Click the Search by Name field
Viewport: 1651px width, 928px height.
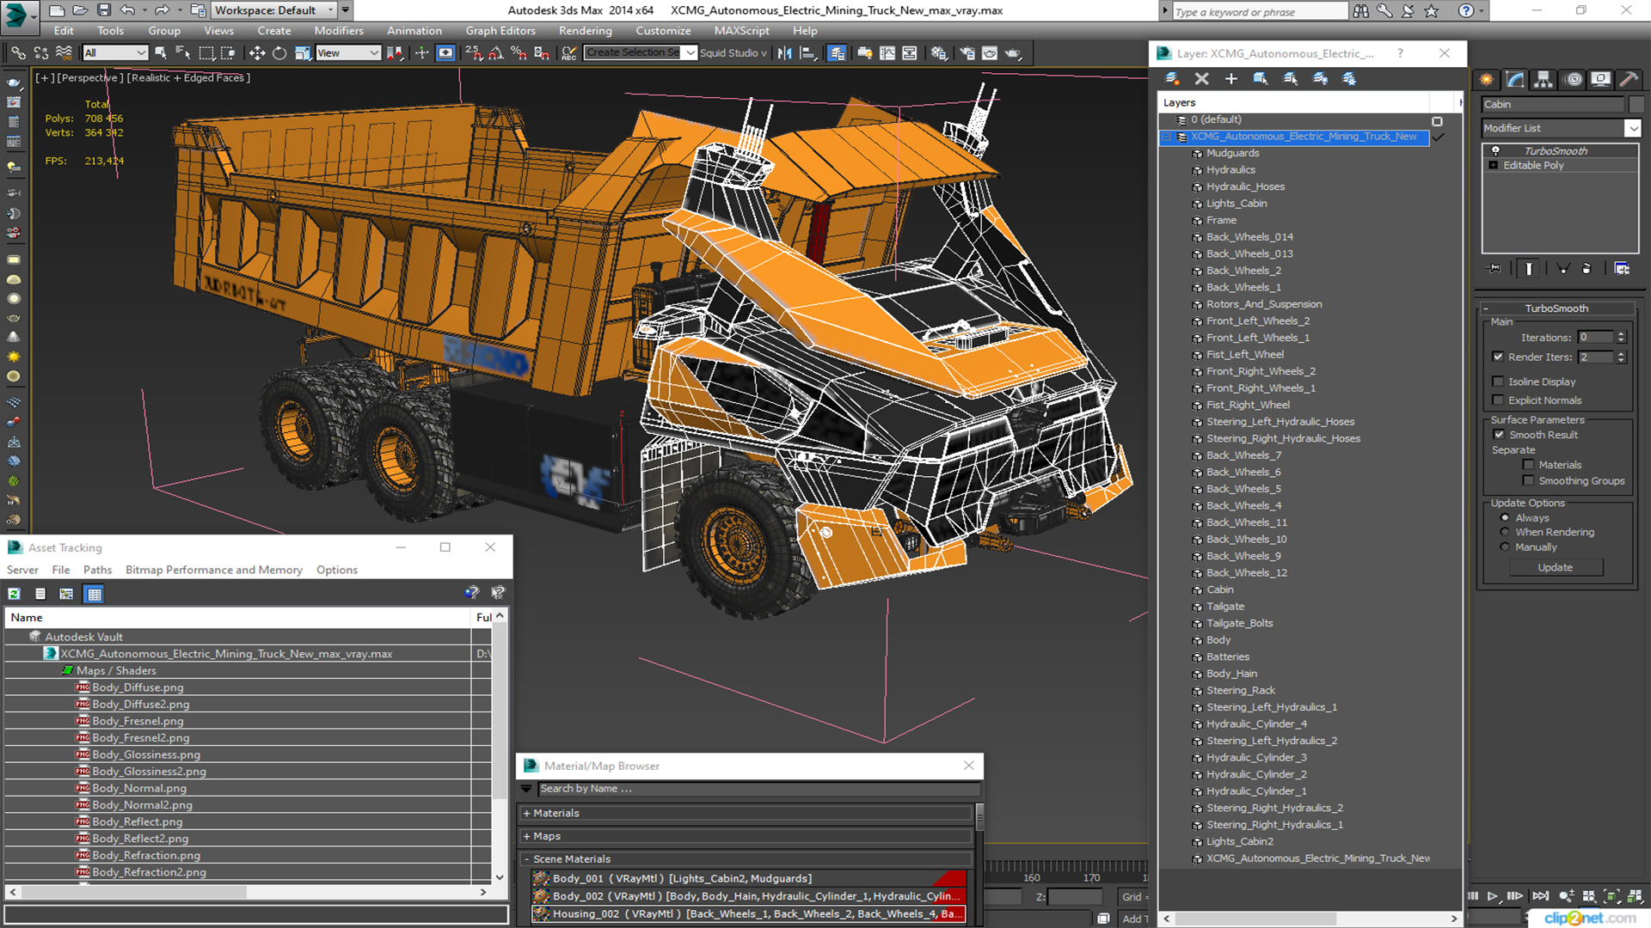tap(758, 789)
